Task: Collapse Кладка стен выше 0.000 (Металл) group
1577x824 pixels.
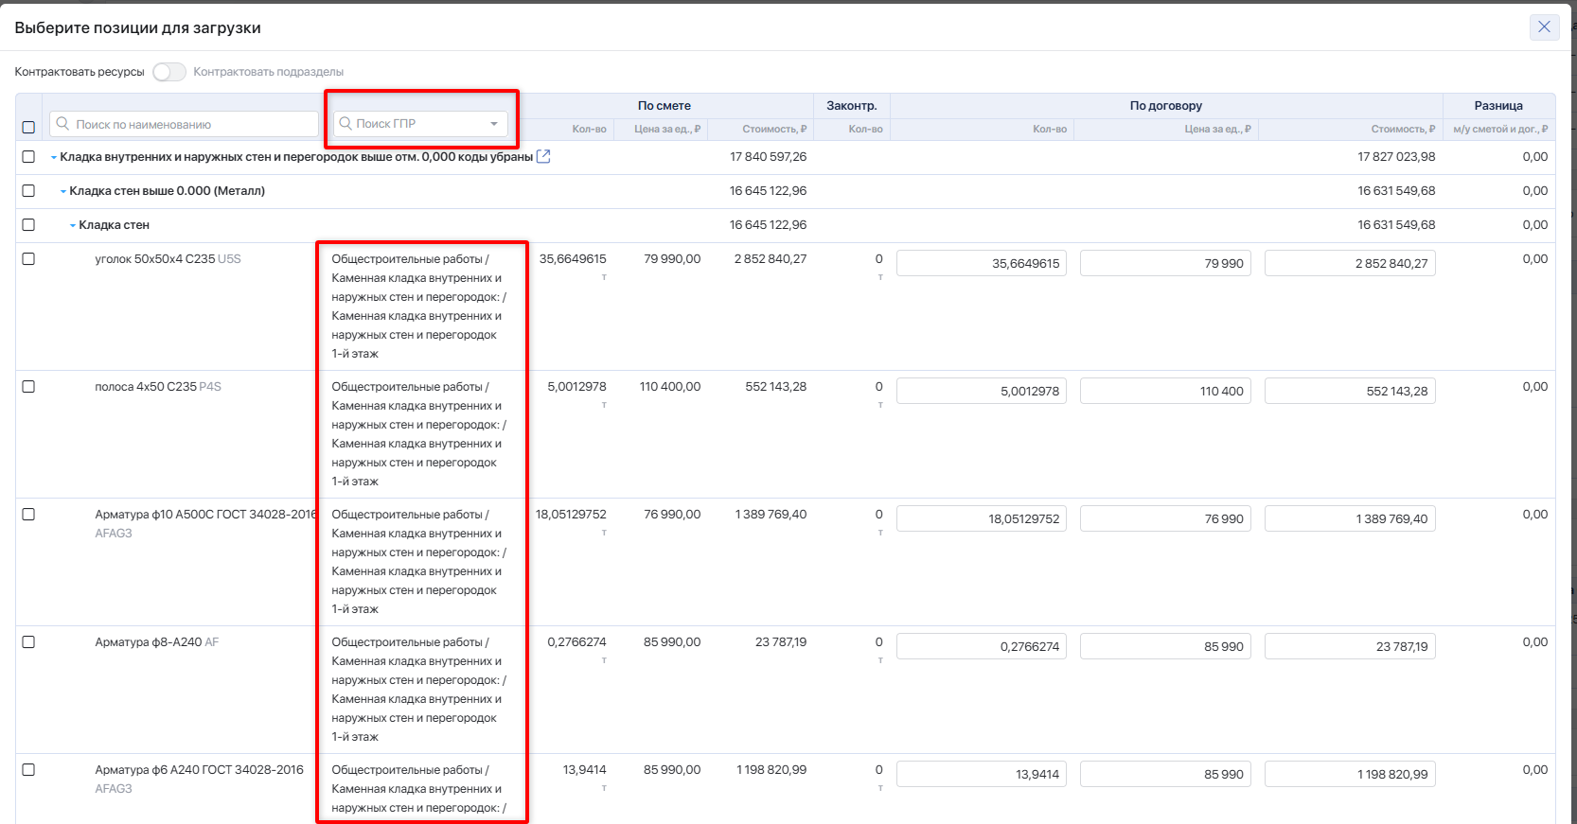Action: coord(63,192)
